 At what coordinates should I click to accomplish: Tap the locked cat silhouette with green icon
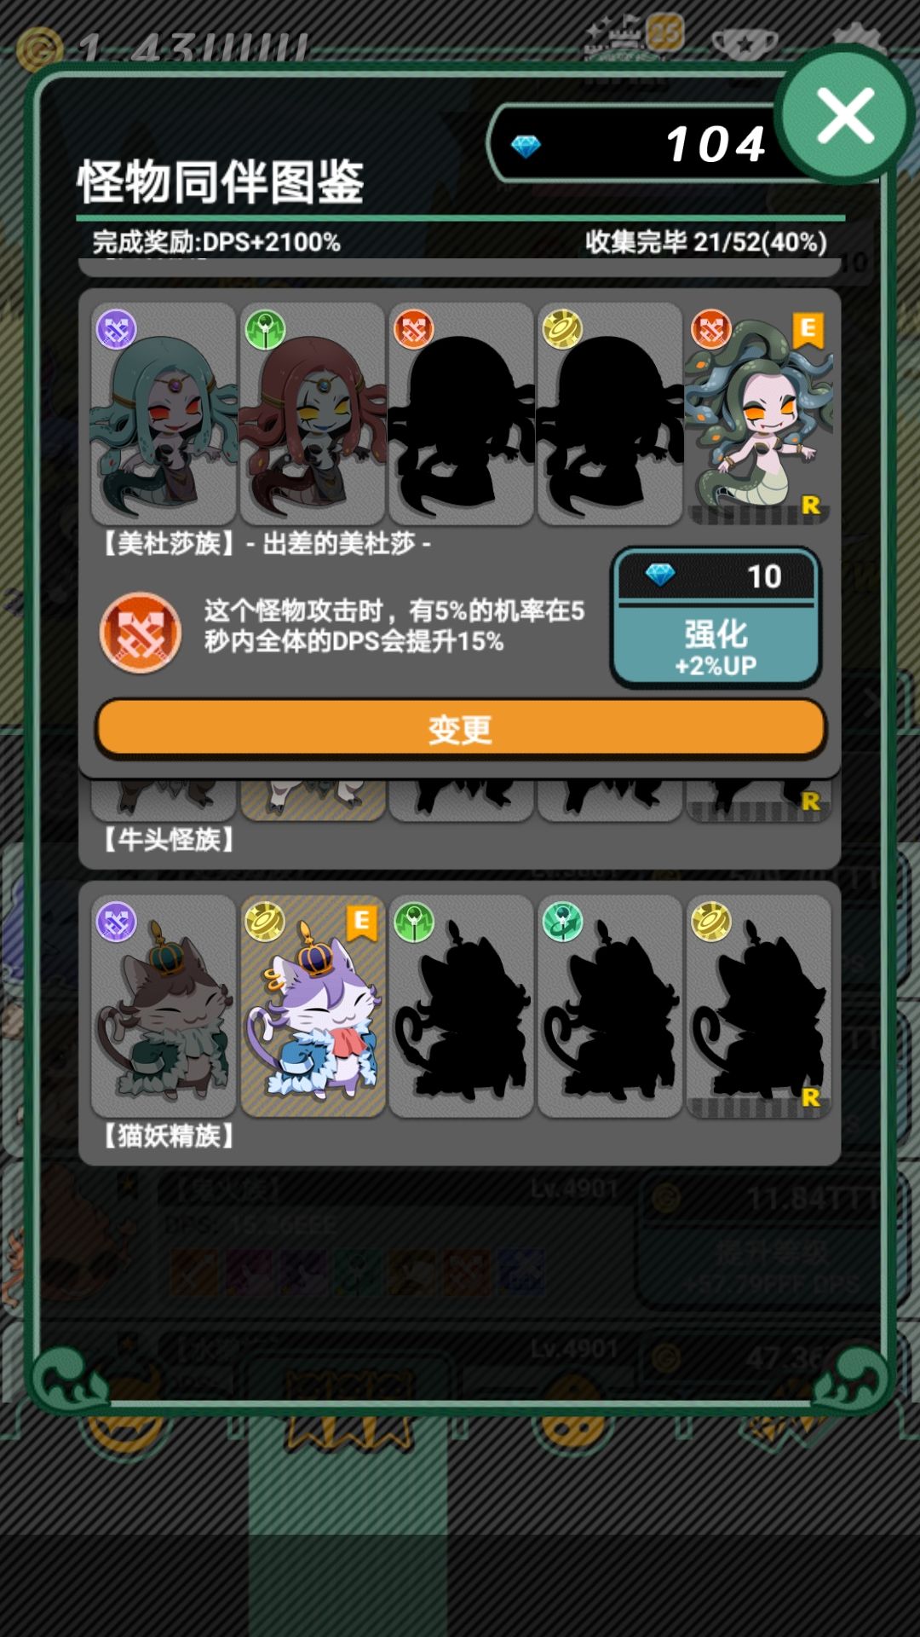coord(461,1006)
